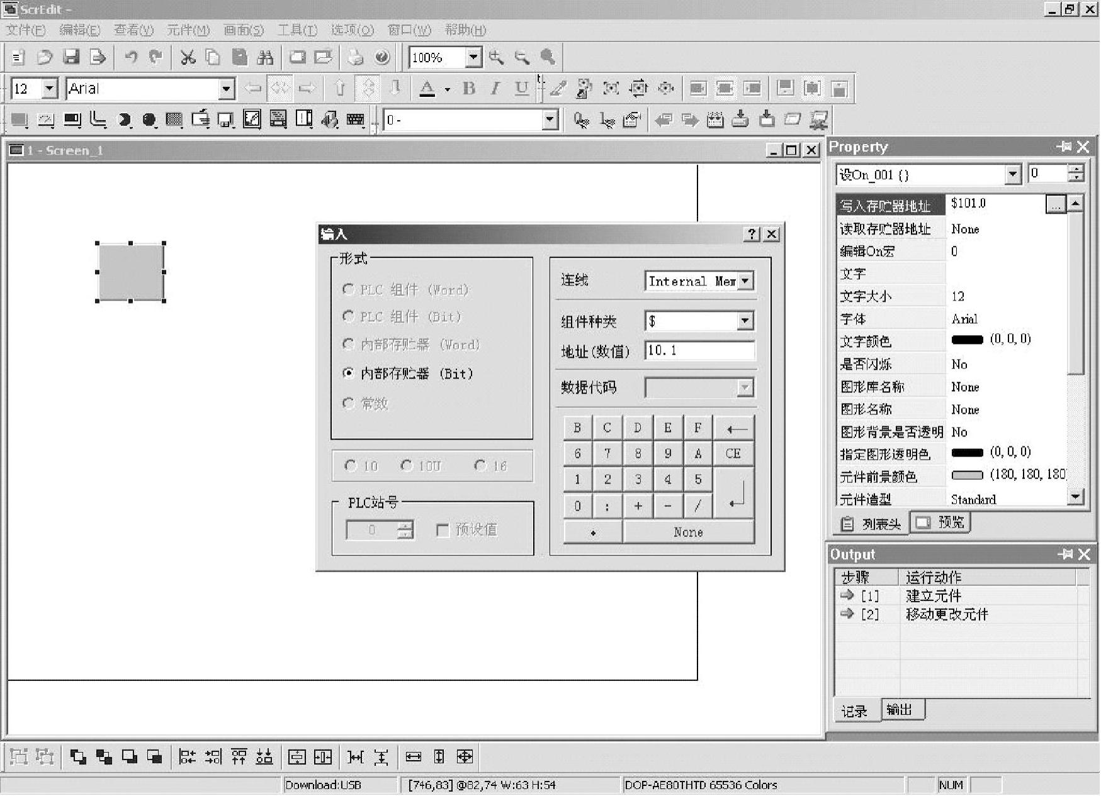This screenshot has width=1101, height=796.
Task: Click the make same height icon
Action: coord(439,757)
